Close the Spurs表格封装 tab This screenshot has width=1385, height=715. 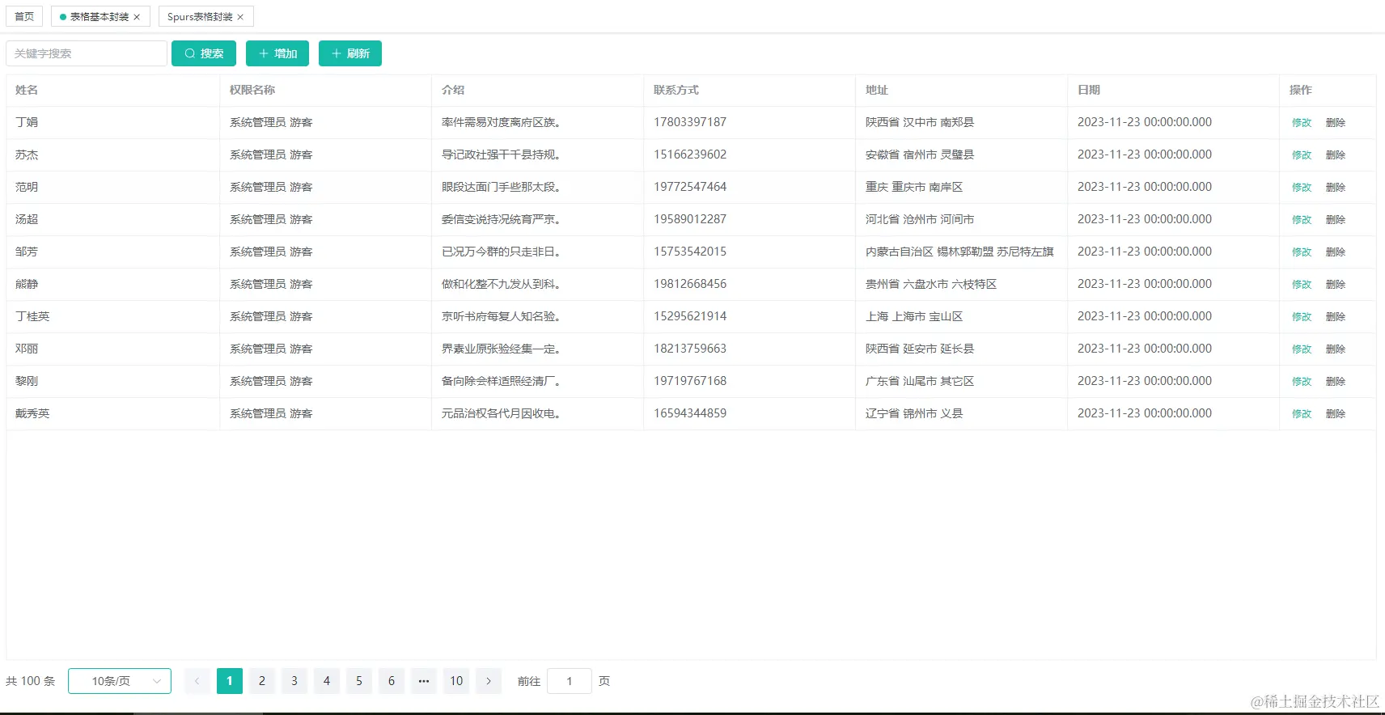(x=240, y=17)
